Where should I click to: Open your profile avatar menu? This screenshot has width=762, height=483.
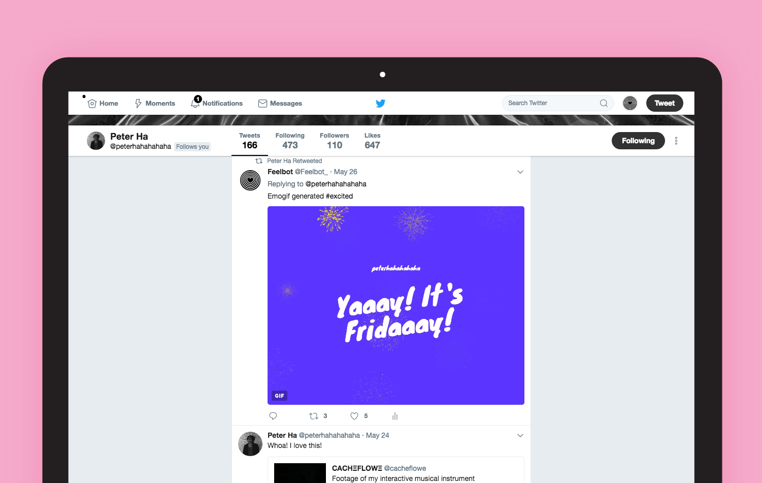(x=630, y=103)
